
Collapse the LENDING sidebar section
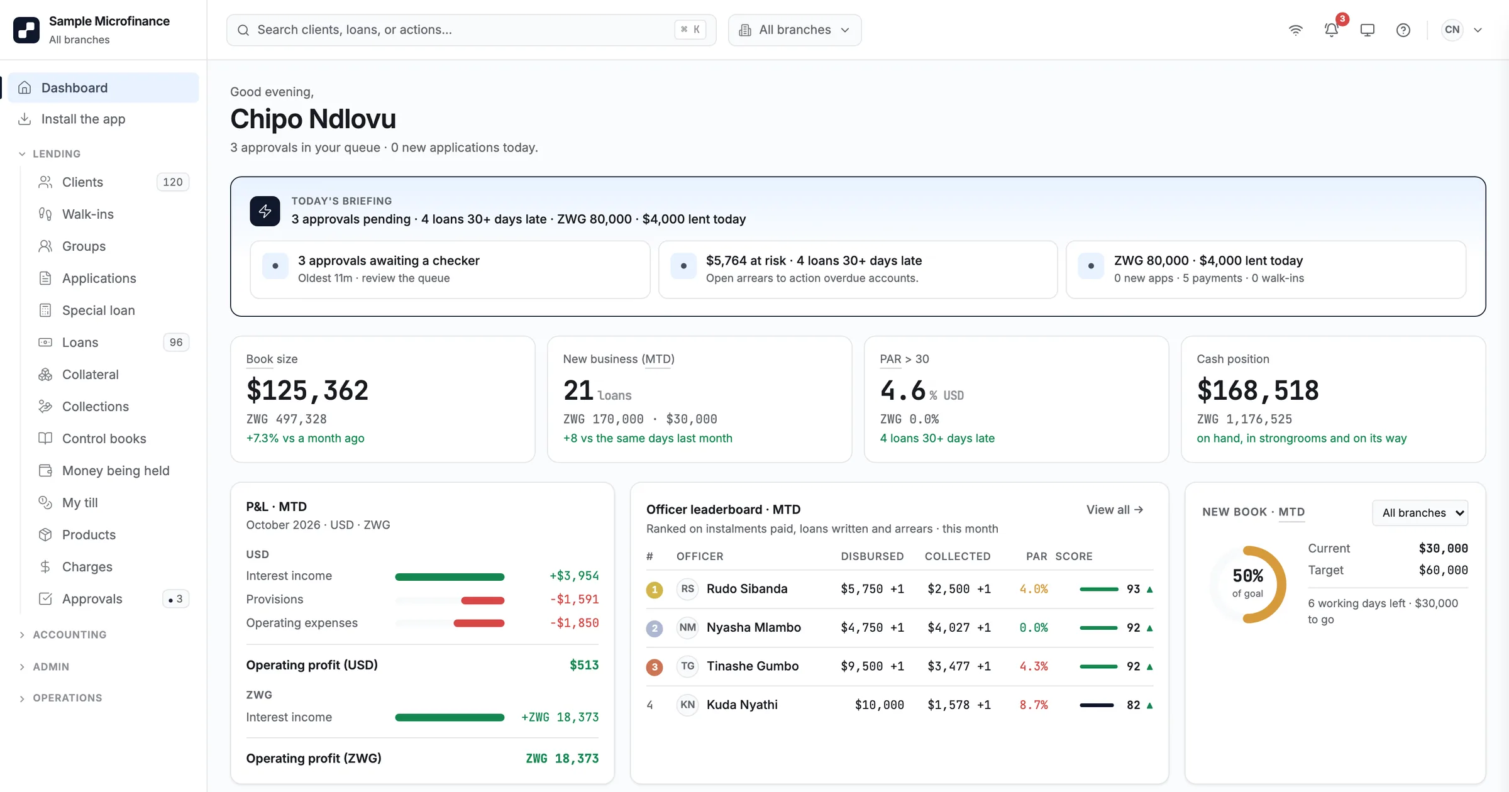click(50, 153)
